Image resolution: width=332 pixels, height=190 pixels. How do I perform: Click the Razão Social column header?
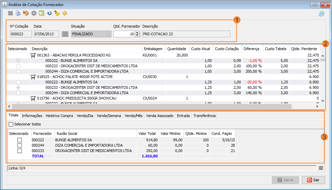tap(96, 134)
